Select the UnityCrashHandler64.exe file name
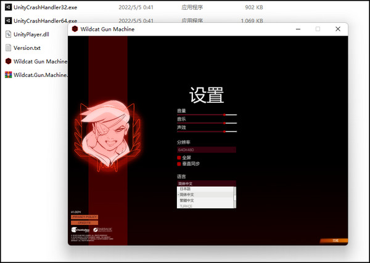This screenshot has width=370, height=263. coord(45,21)
